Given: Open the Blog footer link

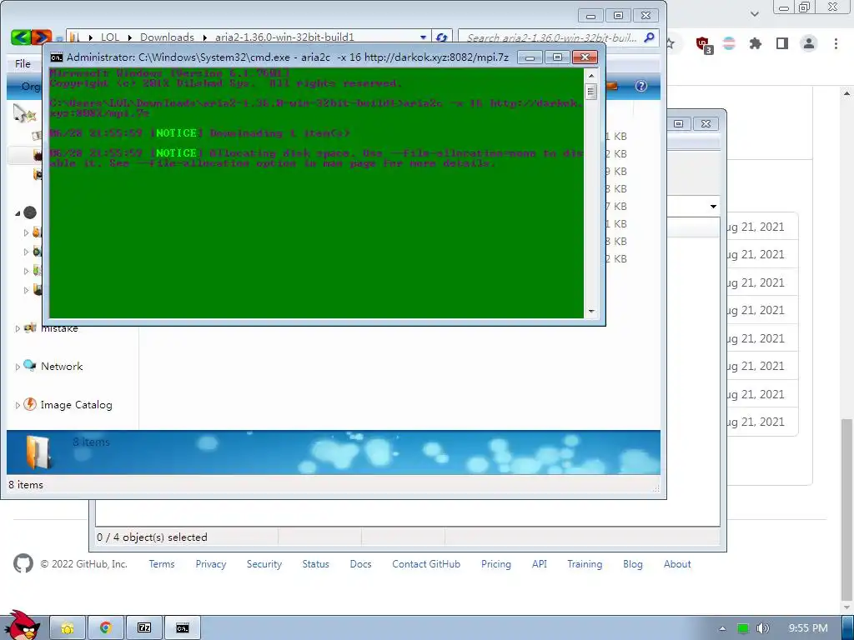Looking at the screenshot, I should (x=633, y=564).
